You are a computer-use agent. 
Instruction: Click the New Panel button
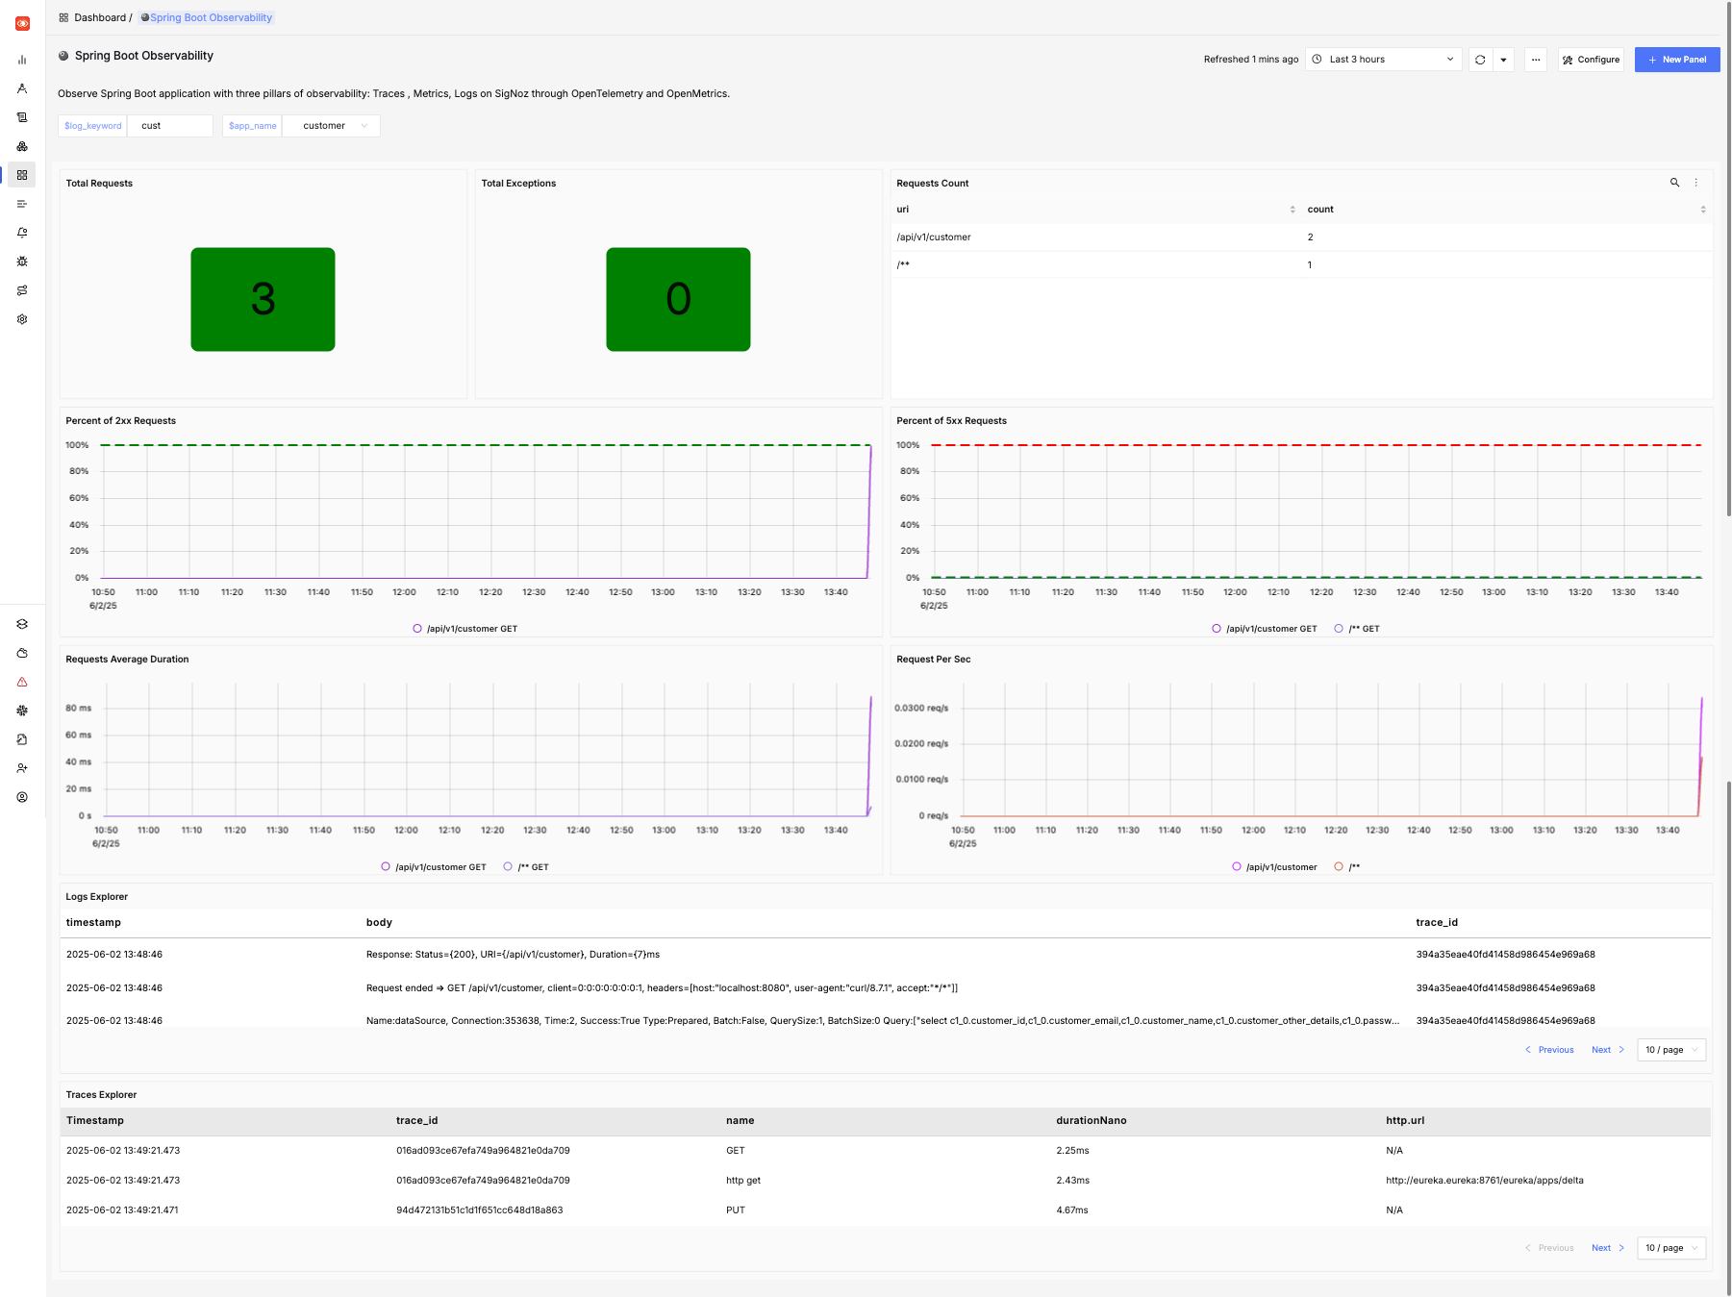pyautogui.click(x=1677, y=59)
